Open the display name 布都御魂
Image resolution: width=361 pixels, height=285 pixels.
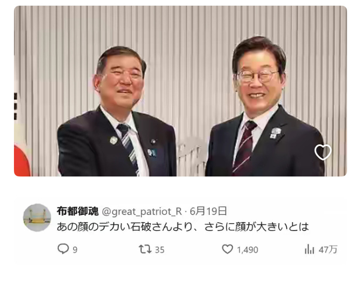[x=78, y=211]
